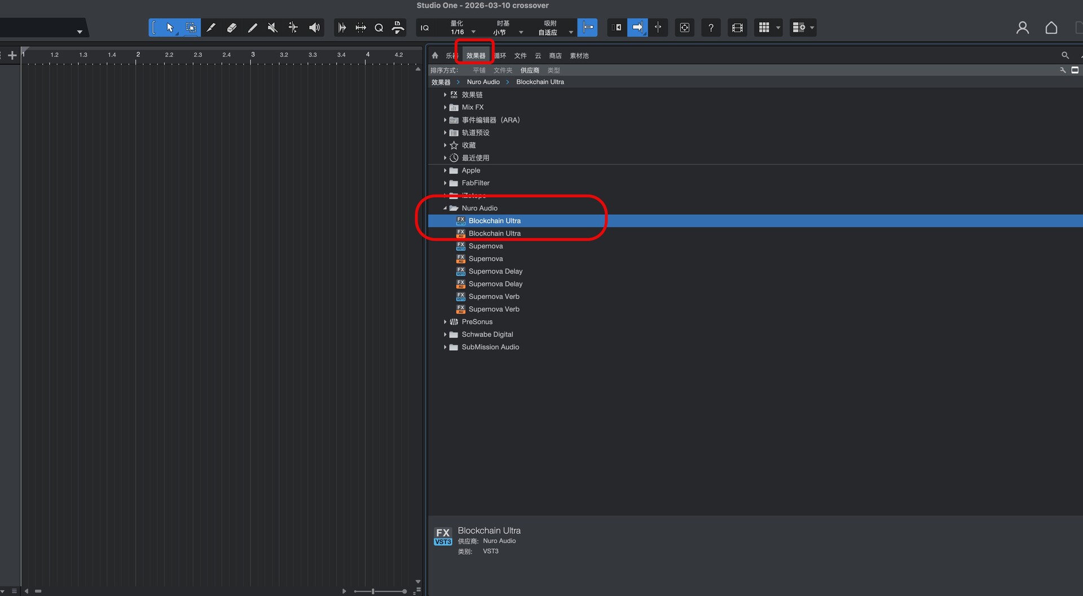Viewport: 1083px width, 596px height.
Task: Expand the FabFilter vendor folder
Action: (x=445, y=183)
